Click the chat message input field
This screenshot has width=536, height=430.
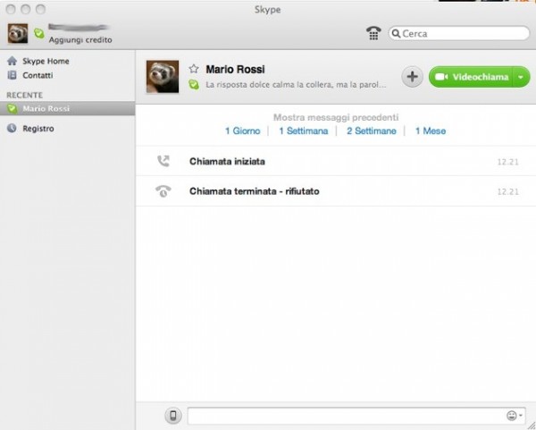pyautogui.click(x=356, y=416)
